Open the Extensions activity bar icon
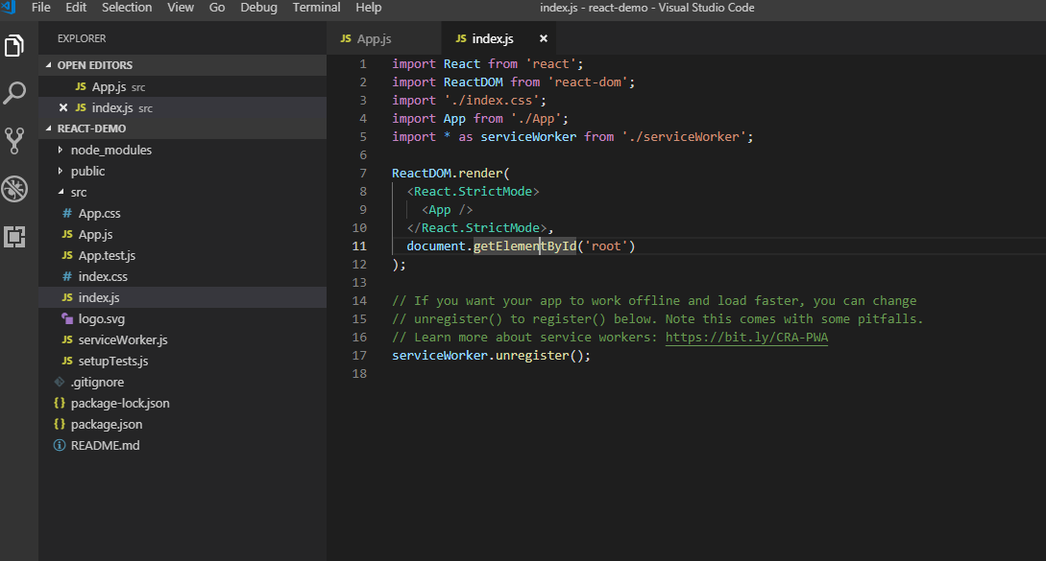Viewport: 1046px width, 561px height. click(x=14, y=237)
